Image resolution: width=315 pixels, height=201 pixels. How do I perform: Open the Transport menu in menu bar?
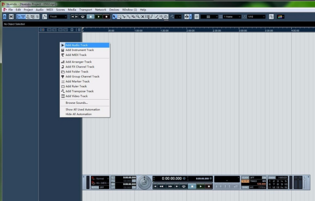click(x=86, y=10)
